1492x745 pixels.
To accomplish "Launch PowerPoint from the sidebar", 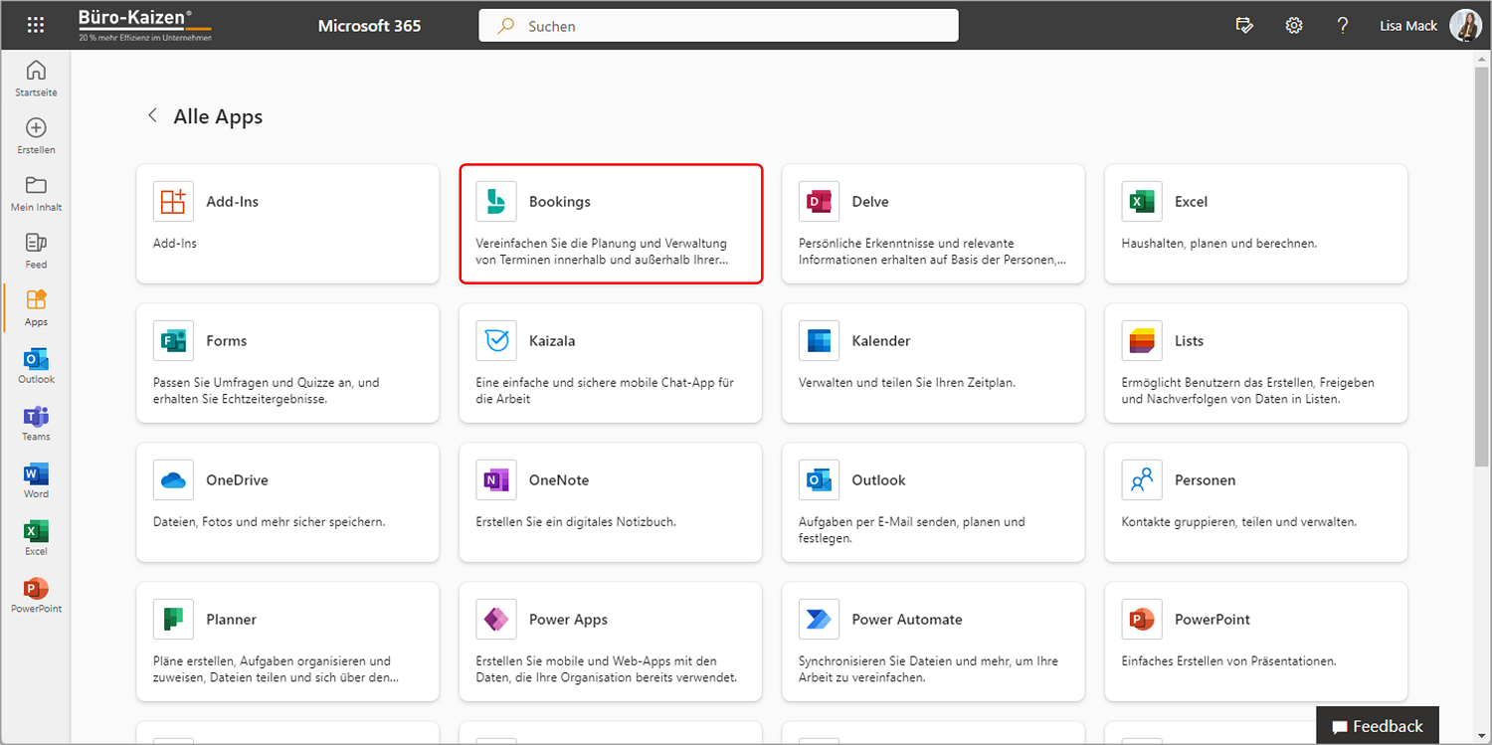I will pyautogui.click(x=36, y=595).
